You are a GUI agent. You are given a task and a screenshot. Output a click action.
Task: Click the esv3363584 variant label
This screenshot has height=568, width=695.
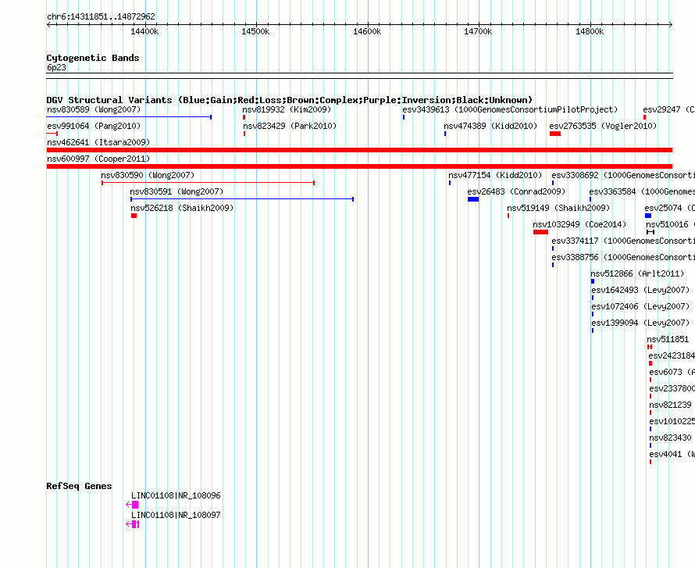coord(641,191)
